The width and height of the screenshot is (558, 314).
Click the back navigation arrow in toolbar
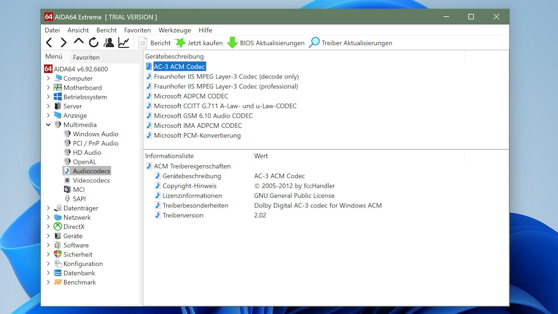click(49, 43)
